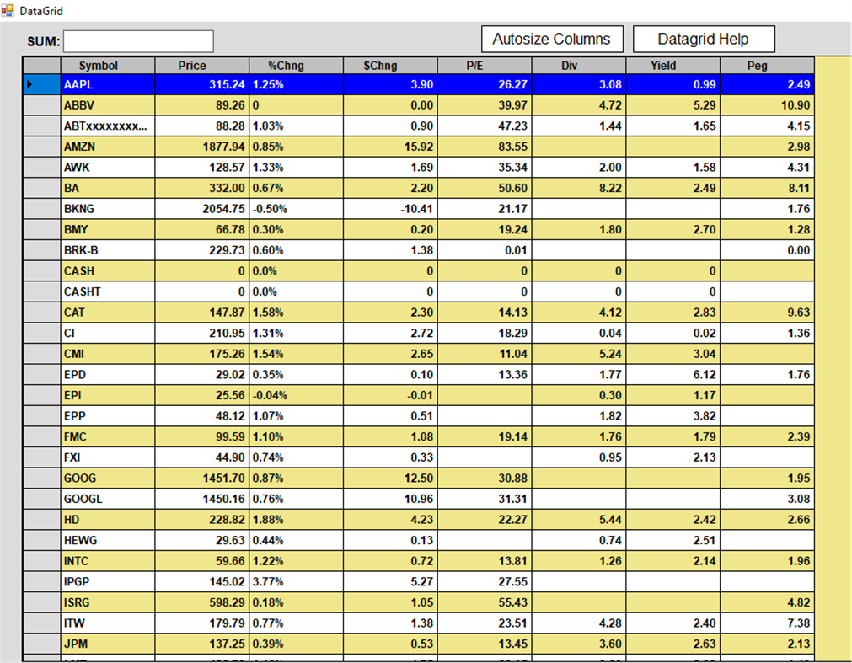Select GOOGL Peg value 3.08

(767, 499)
